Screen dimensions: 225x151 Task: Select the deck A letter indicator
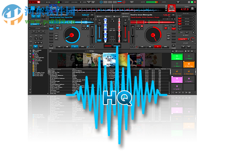[33, 8]
